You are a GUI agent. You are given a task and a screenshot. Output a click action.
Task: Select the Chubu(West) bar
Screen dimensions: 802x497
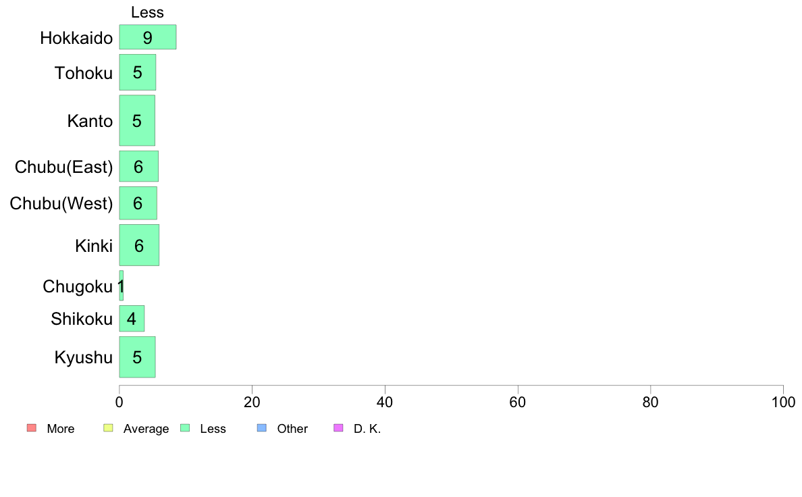[138, 203]
